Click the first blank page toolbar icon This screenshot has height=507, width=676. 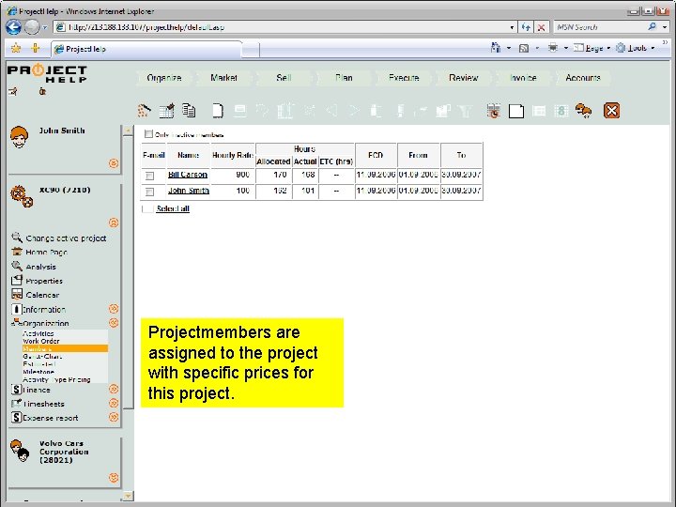218,111
